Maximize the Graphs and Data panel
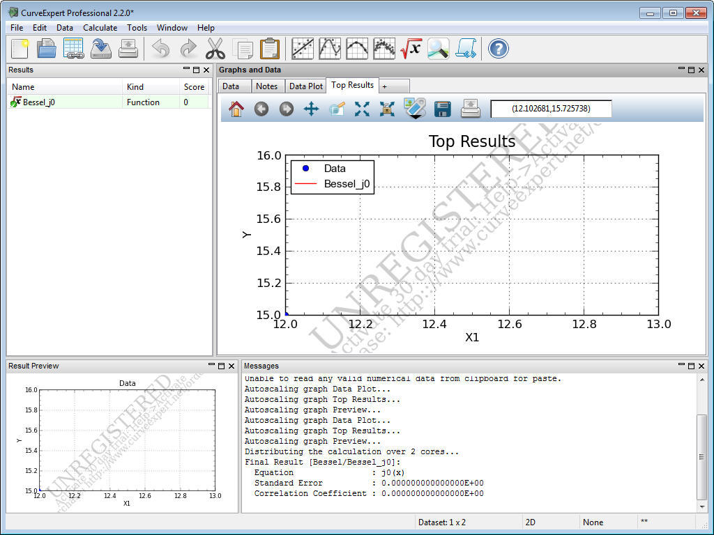Viewport: 714px width, 535px height. pos(691,70)
